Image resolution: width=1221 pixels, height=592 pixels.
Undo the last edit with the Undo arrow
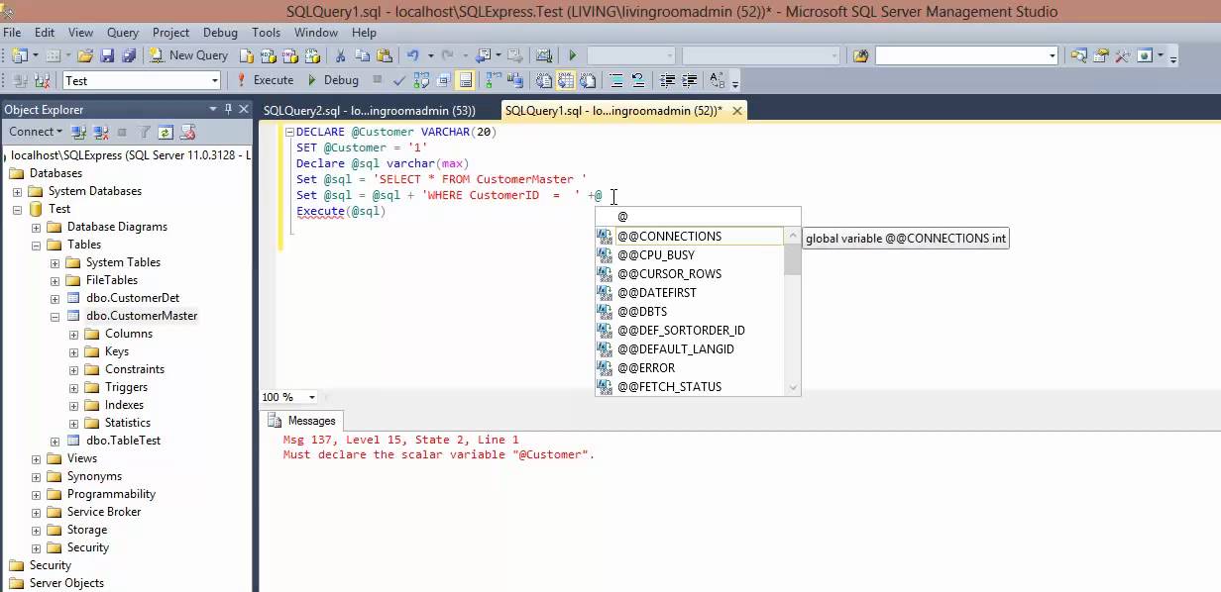tap(413, 55)
